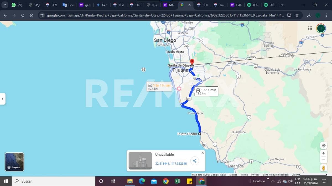Open the tab search dropdown

click(5, 5)
